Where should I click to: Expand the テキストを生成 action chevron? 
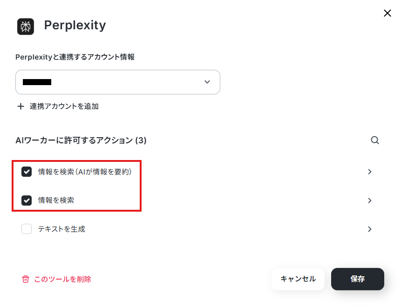tap(370, 229)
